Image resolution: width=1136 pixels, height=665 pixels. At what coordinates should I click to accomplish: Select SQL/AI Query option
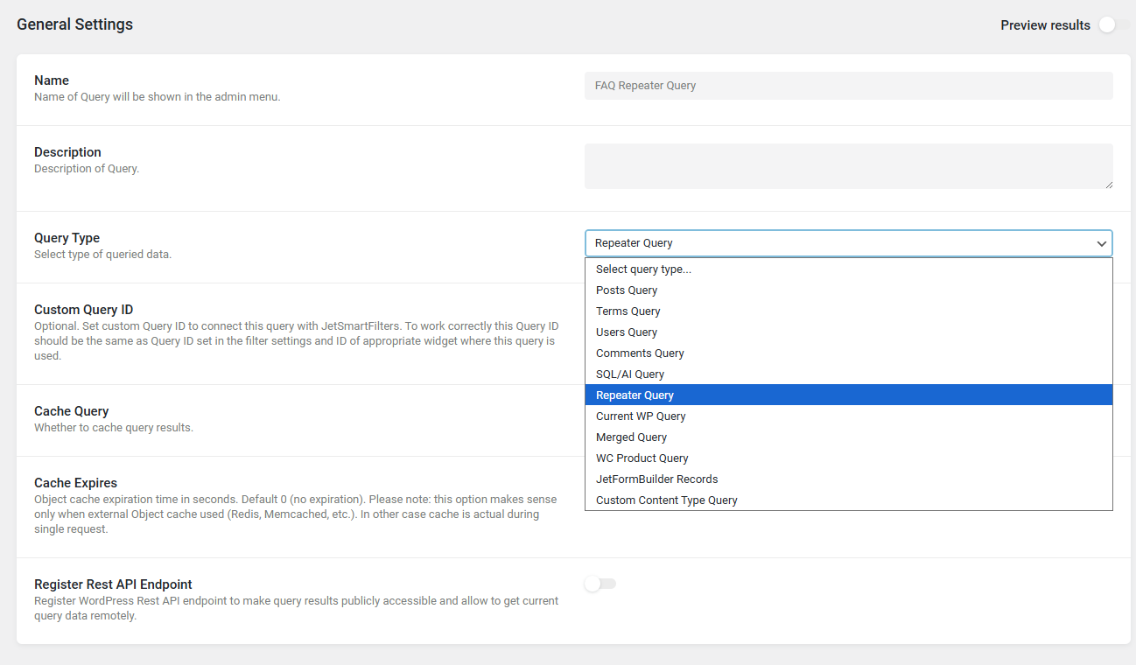[630, 374]
